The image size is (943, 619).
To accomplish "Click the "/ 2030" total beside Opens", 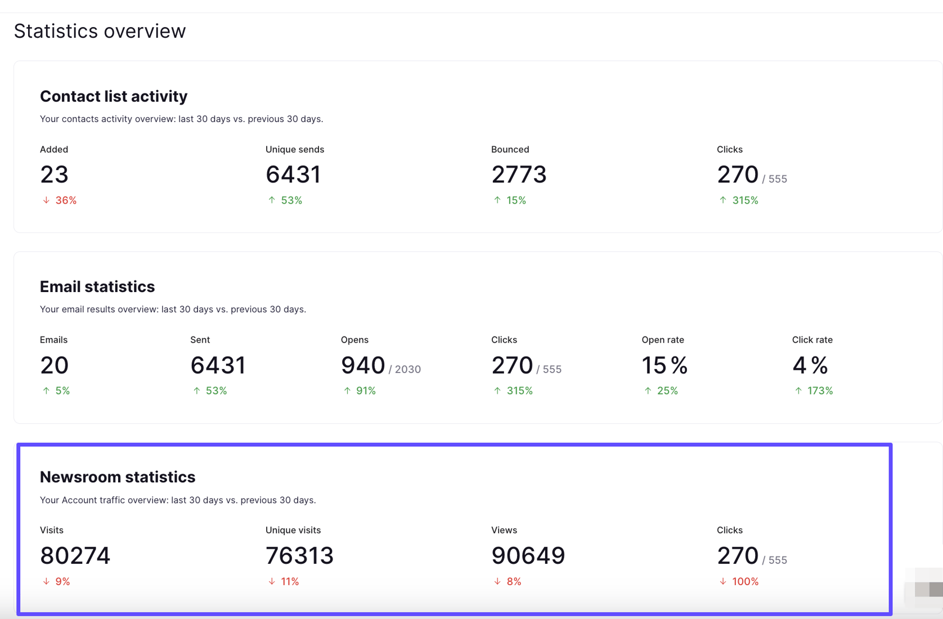I will click(405, 369).
